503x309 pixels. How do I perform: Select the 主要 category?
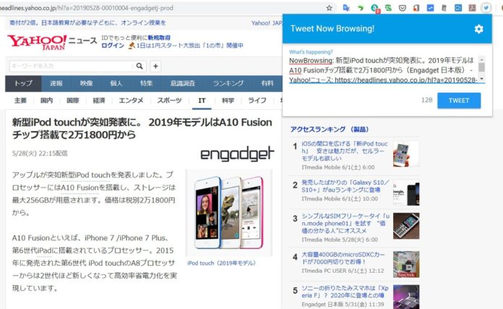coord(20,101)
